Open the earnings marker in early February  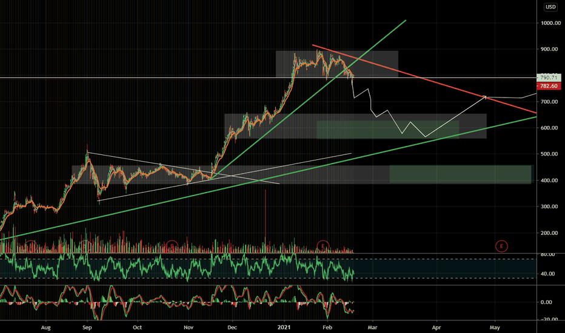(323, 246)
